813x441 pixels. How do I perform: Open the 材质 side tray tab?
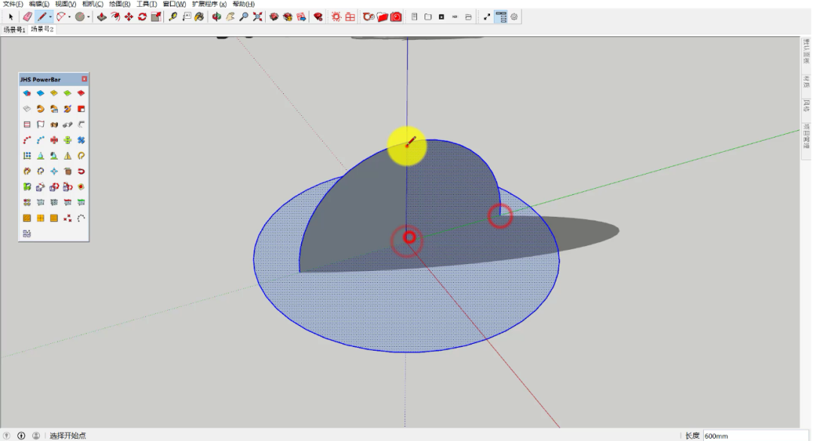(x=807, y=82)
